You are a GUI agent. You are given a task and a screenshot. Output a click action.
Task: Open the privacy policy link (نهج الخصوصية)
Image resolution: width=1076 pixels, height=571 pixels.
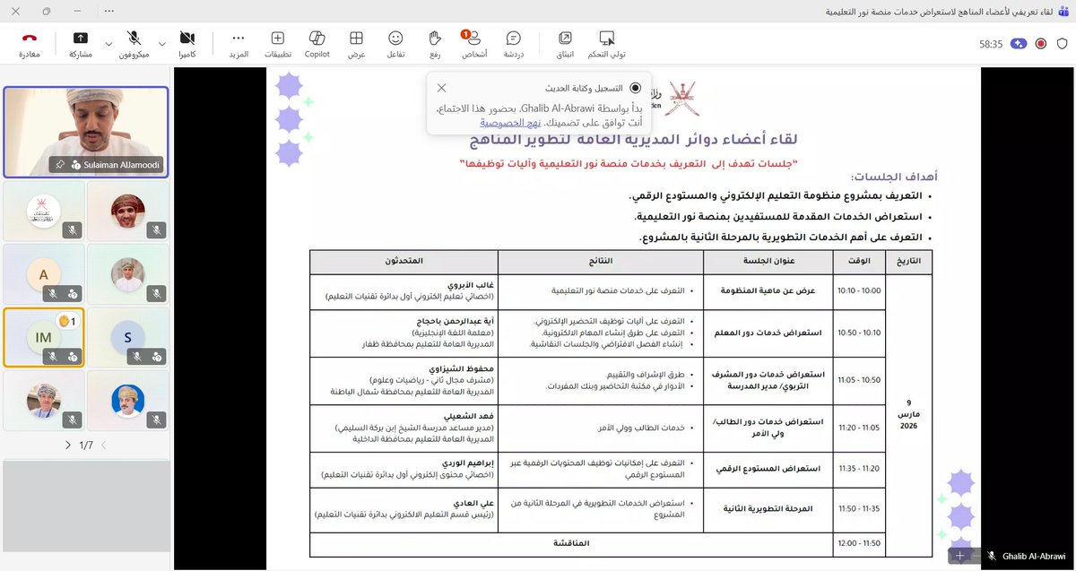coord(509,123)
